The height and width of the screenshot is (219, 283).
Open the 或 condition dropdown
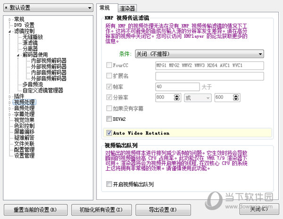click(x=198, y=98)
